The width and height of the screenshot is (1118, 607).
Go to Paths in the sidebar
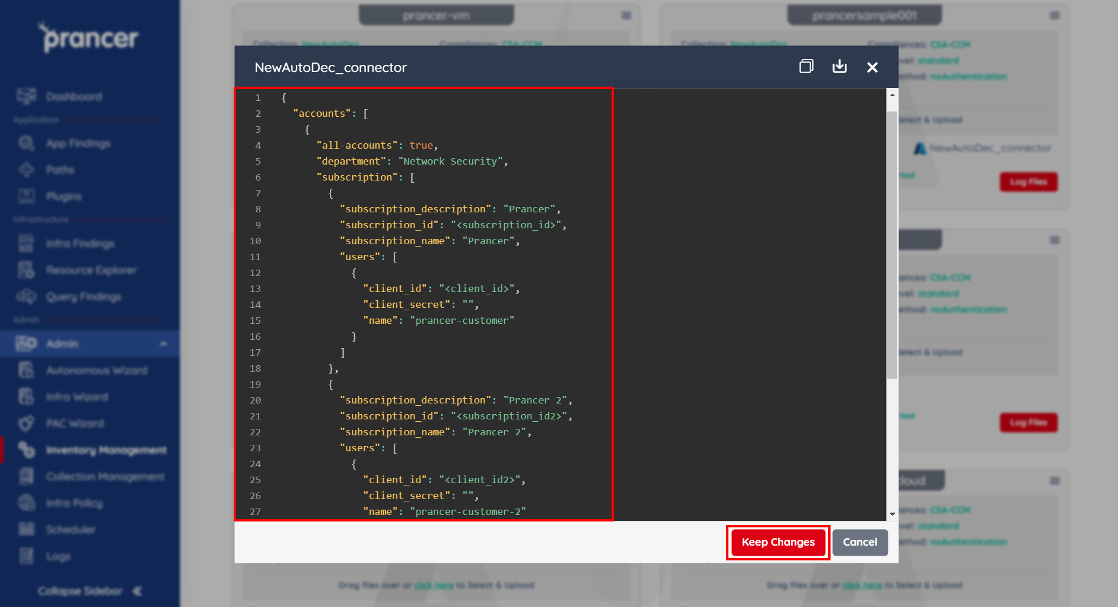60,170
